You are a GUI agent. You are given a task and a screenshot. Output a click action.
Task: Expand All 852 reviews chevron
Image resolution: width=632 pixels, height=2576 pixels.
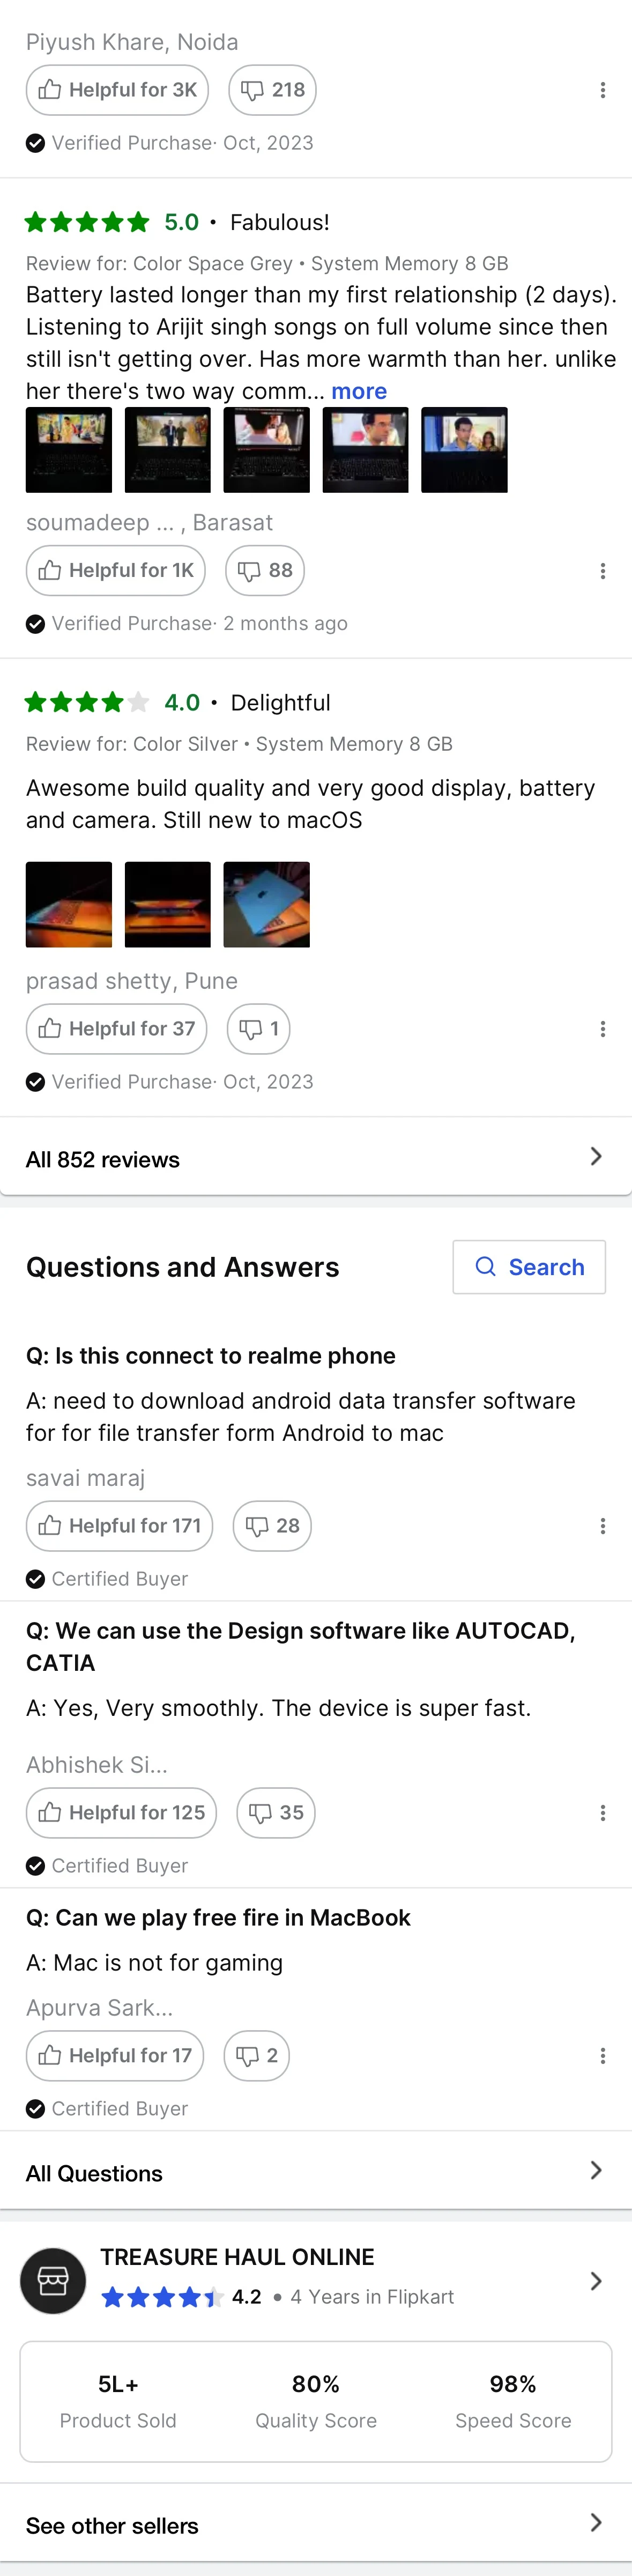596,1157
